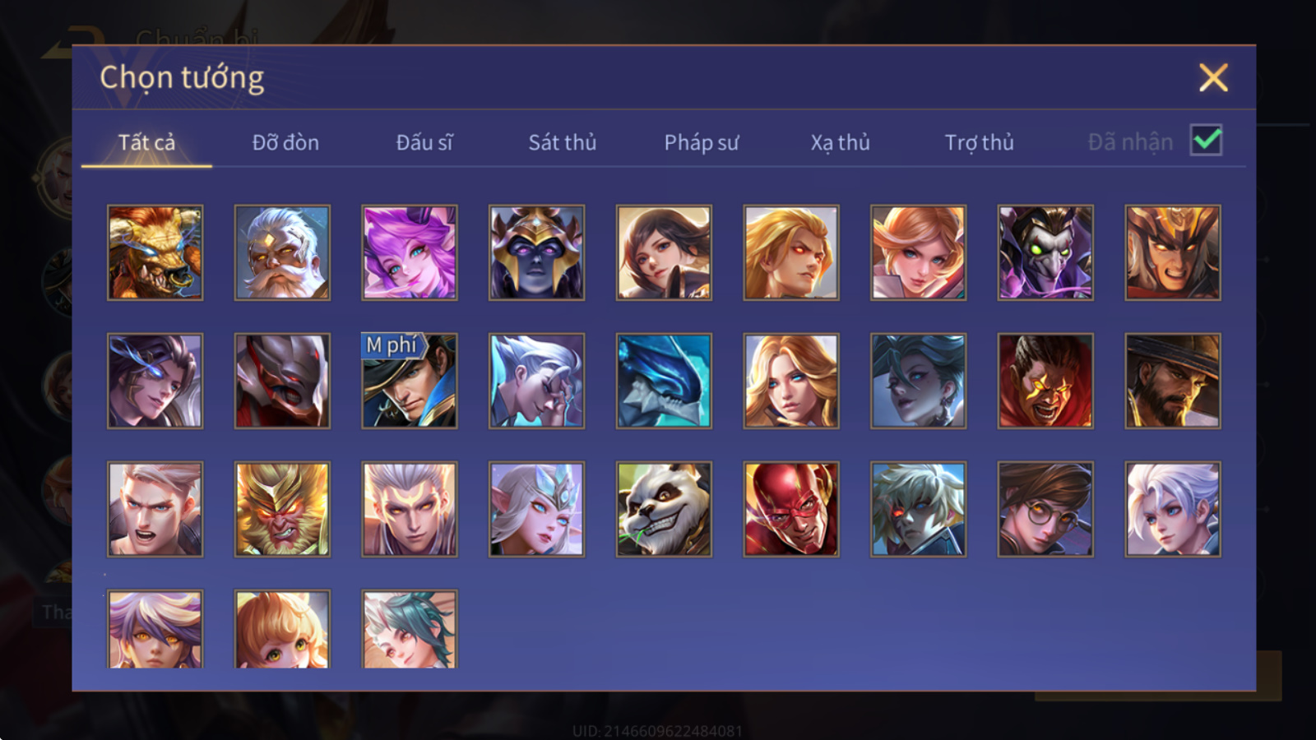
Task: Select the golden monkey king hero
Action: [282, 509]
